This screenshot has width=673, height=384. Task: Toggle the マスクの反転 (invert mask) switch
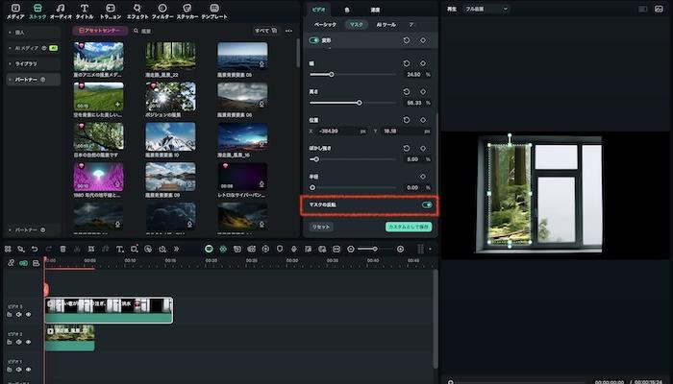pos(426,204)
